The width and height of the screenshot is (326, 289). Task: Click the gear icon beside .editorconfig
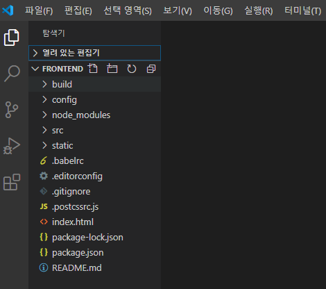(x=44, y=176)
